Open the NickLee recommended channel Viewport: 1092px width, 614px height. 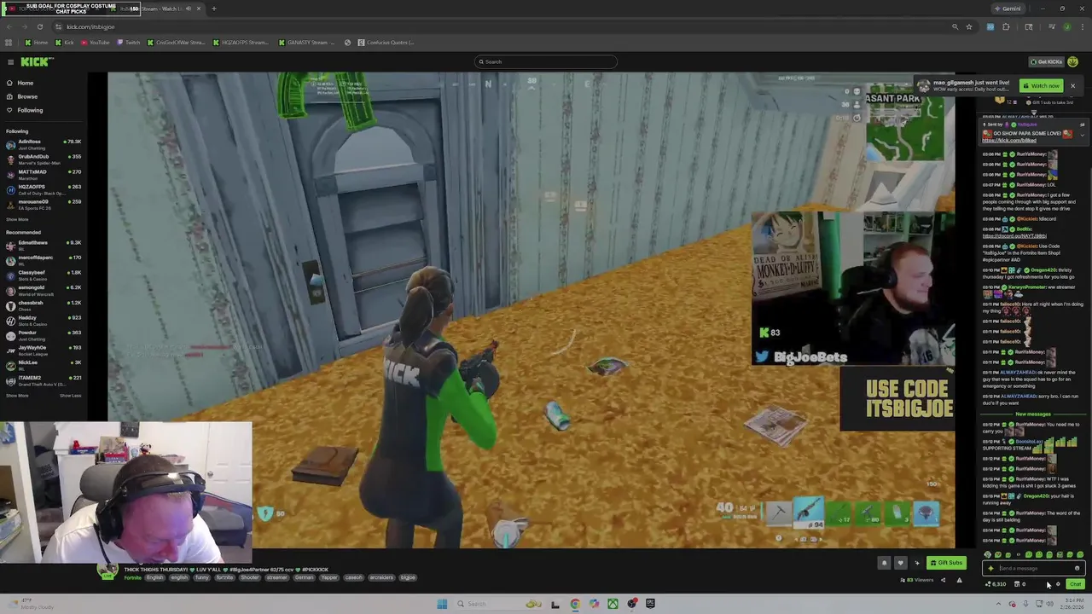44,365
